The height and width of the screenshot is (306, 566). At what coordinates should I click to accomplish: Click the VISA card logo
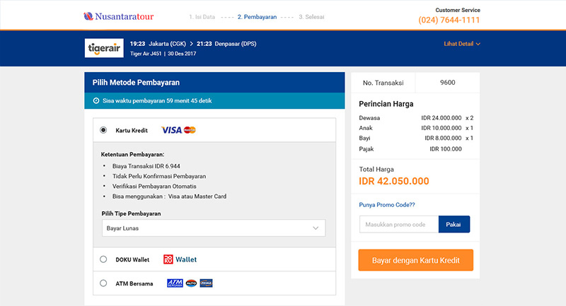[x=171, y=130]
